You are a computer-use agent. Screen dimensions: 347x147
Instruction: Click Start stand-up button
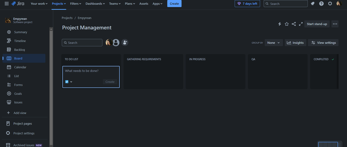[317, 24]
